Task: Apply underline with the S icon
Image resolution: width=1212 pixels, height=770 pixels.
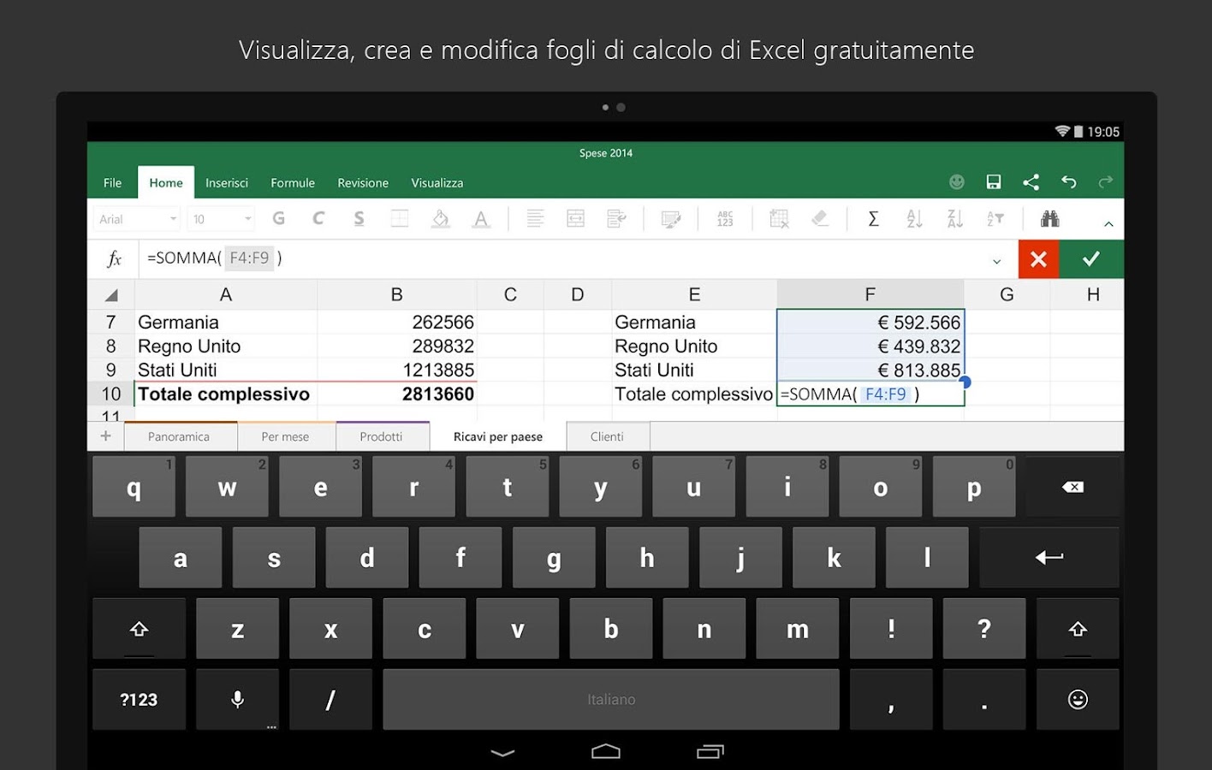Action: point(359,219)
